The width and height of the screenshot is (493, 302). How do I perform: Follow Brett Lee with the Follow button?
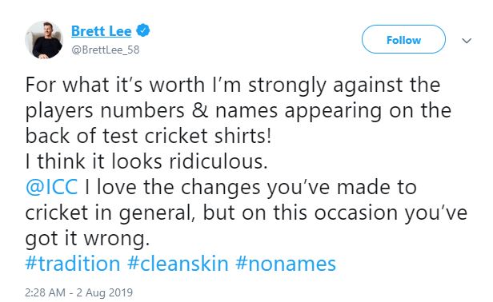point(403,40)
